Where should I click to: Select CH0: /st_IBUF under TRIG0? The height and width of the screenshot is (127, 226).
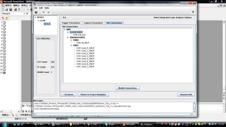83,43
